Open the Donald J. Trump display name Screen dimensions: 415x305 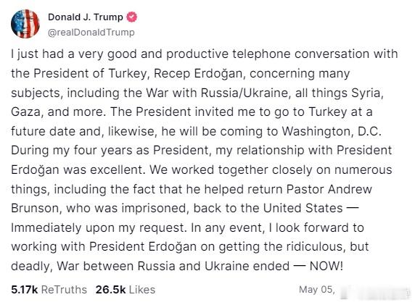(x=86, y=17)
